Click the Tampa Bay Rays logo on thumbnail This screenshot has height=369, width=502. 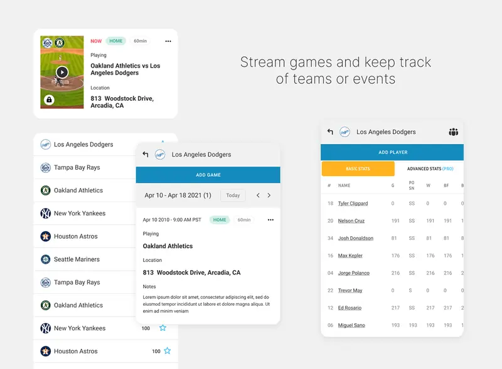point(48,43)
